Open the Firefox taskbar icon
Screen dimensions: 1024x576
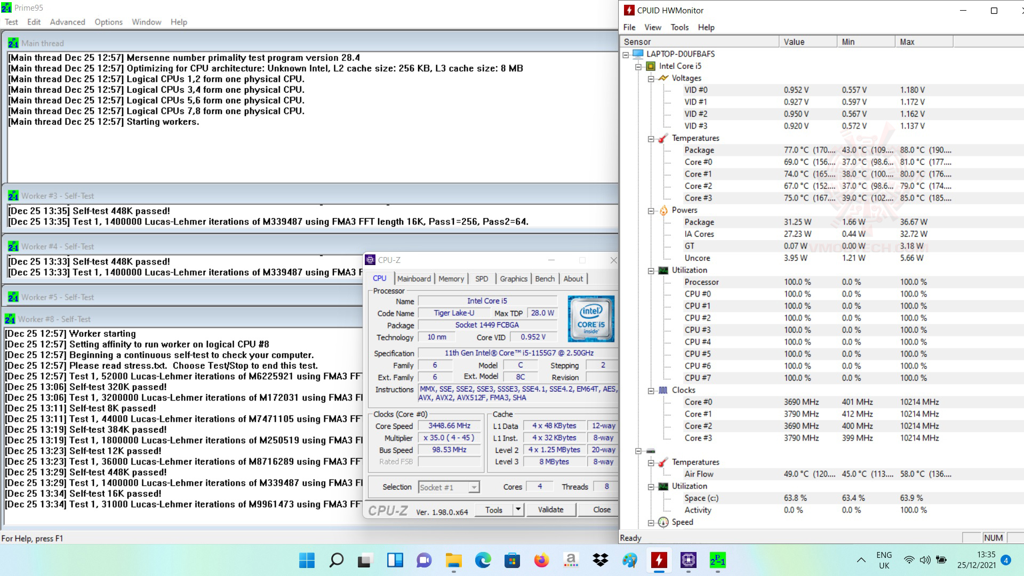tap(541, 560)
